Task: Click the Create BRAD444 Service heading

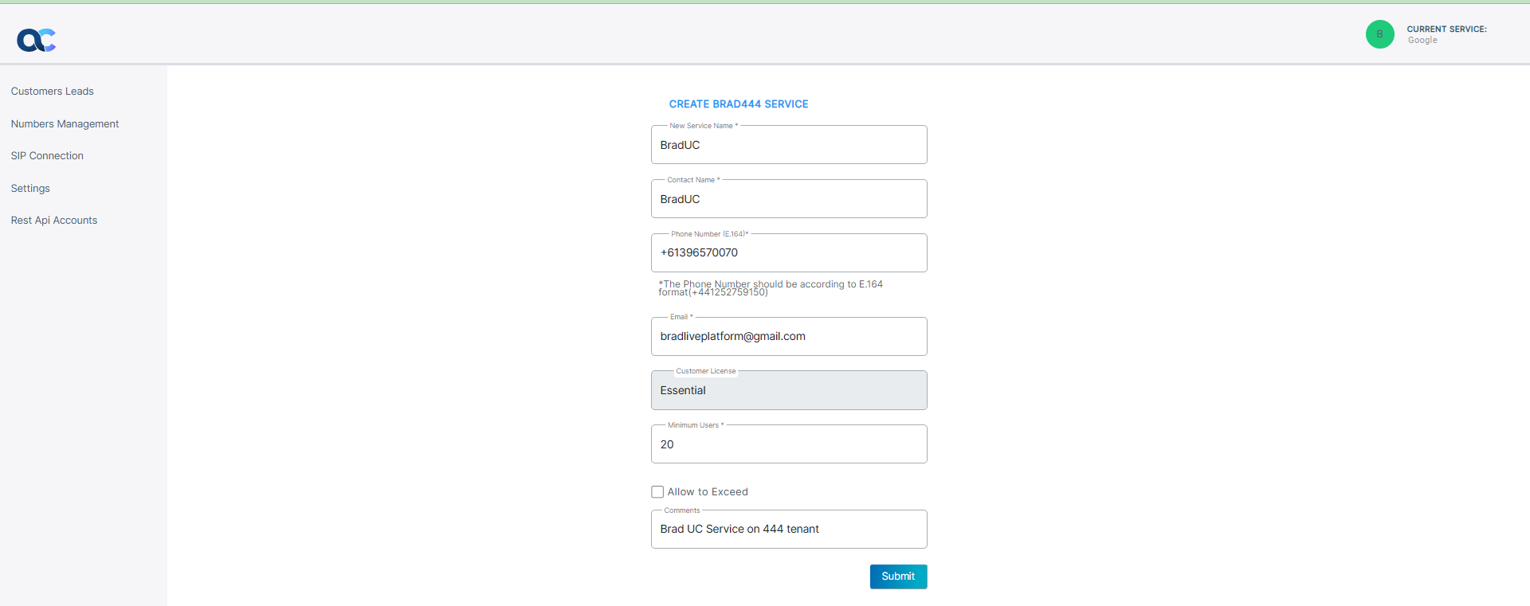Action: [738, 104]
